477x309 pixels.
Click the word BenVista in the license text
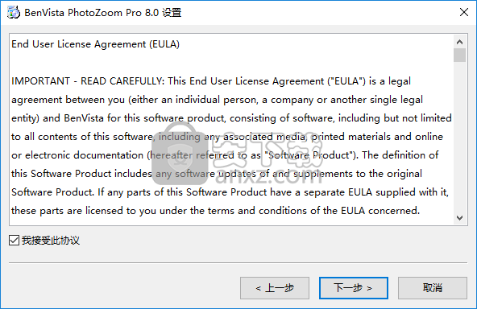click(x=84, y=118)
